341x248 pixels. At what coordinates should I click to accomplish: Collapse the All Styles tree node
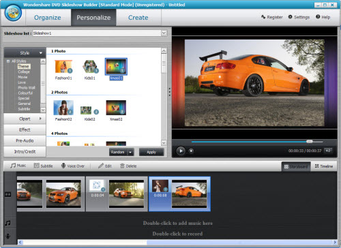pyautogui.click(x=8, y=61)
